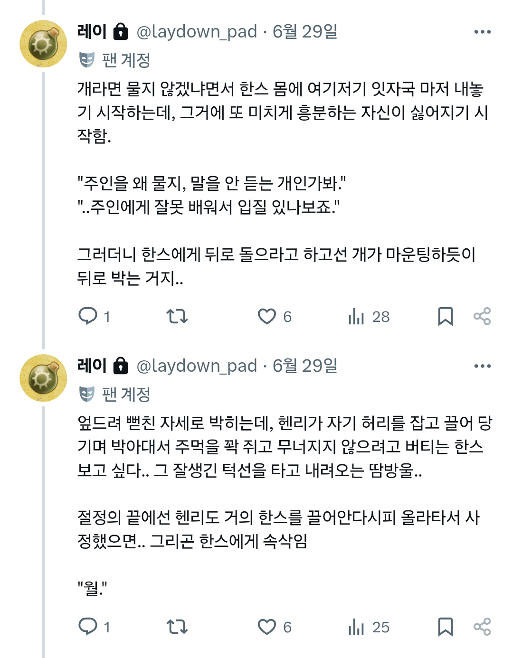Repost the post with 25 views

coord(177,627)
